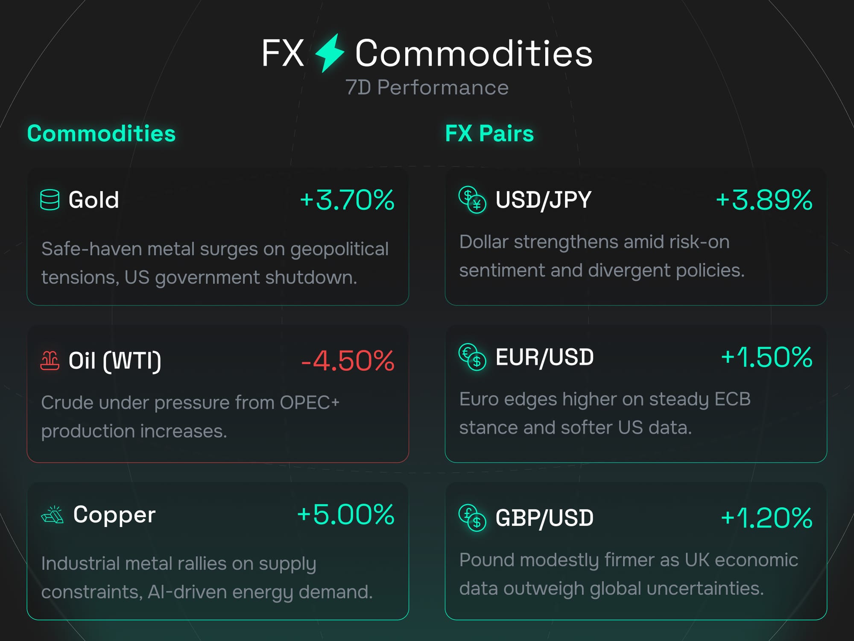
Task: Select the FX Pairs section heading
Action: (489, 133)
